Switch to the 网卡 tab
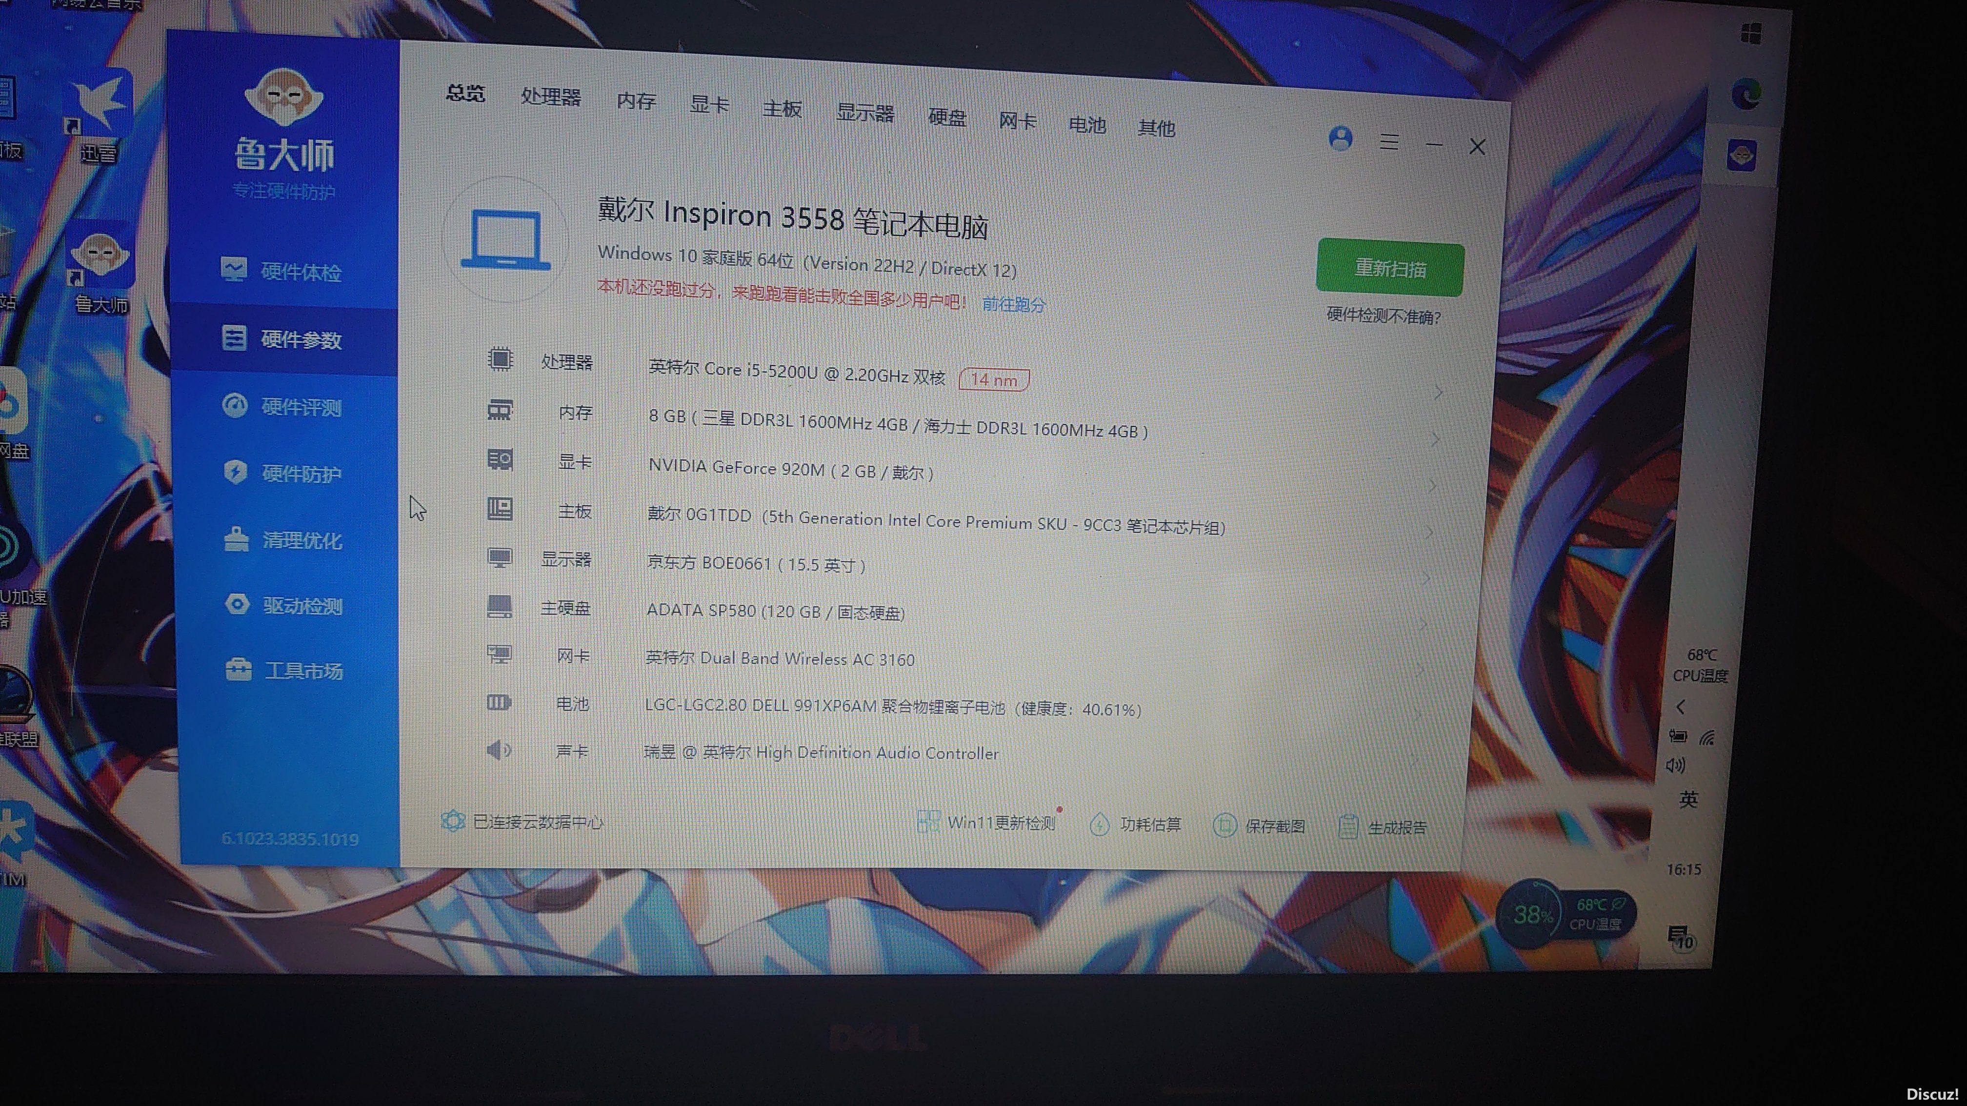The image size is (1967, 1106). tap(1017, 121)
